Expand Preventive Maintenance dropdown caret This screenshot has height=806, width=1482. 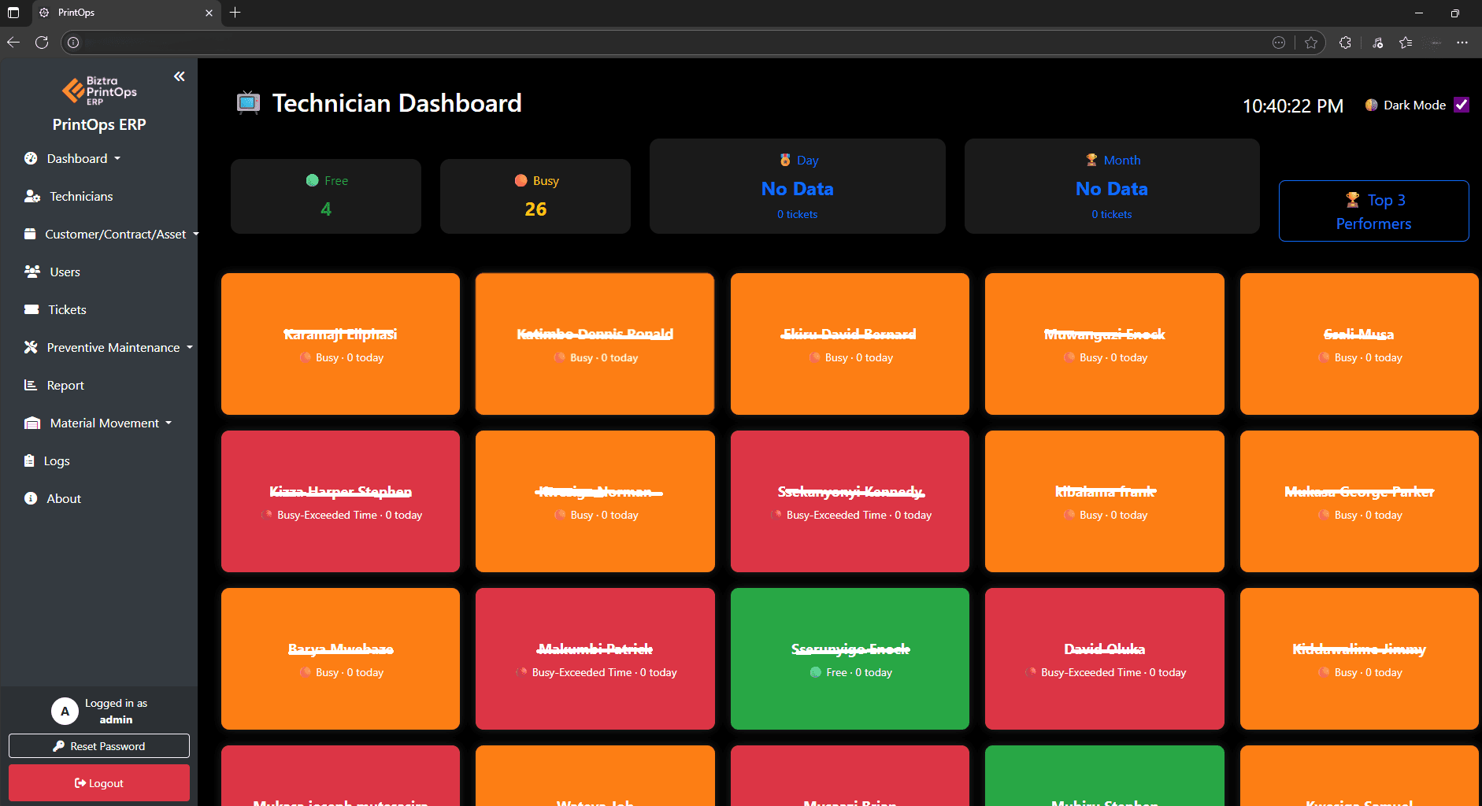(190, 347)
